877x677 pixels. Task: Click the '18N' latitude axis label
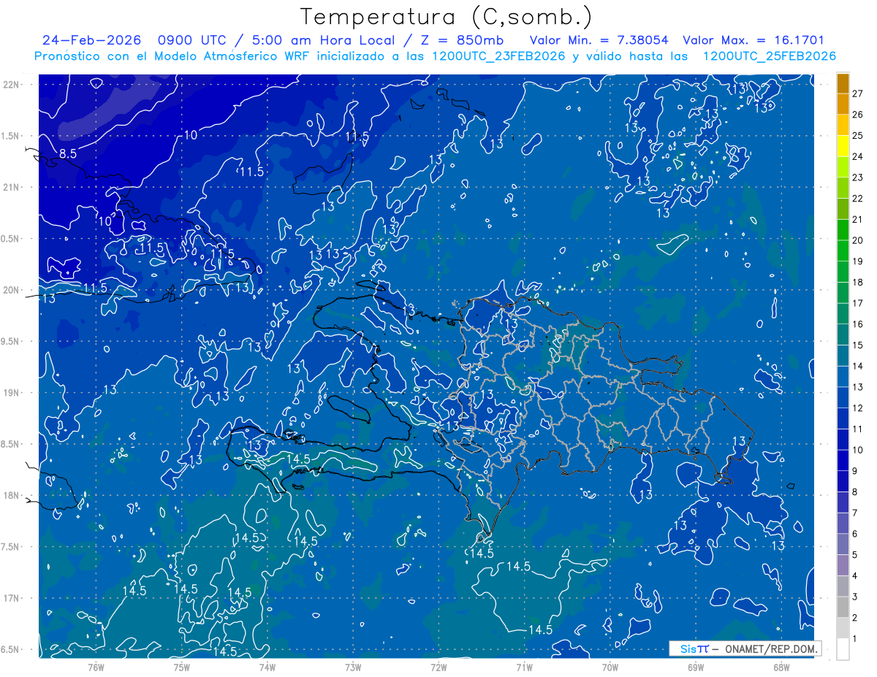[11, 495]
